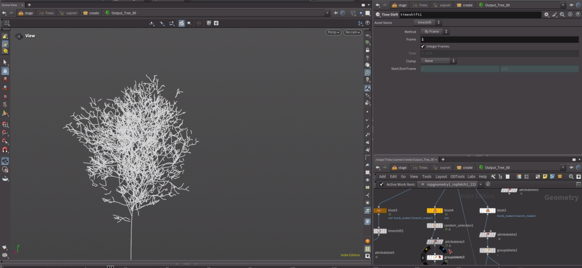The width and height of the screenshot is (582, 268).
Task: Click the blast2 node icon
Action: point(487,210)
